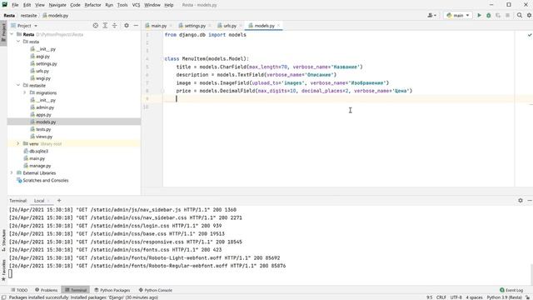Run the main configuration with green play button

[479, 15]
